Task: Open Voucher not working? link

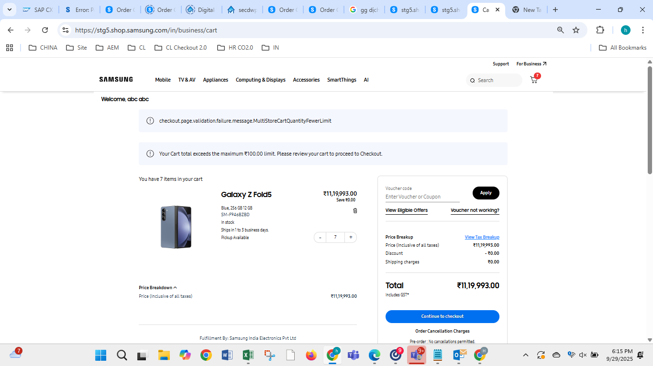Action: 475,210
